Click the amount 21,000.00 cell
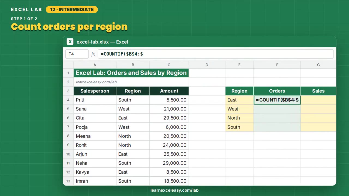Screen dimensions: 349x196 point(169,109)
